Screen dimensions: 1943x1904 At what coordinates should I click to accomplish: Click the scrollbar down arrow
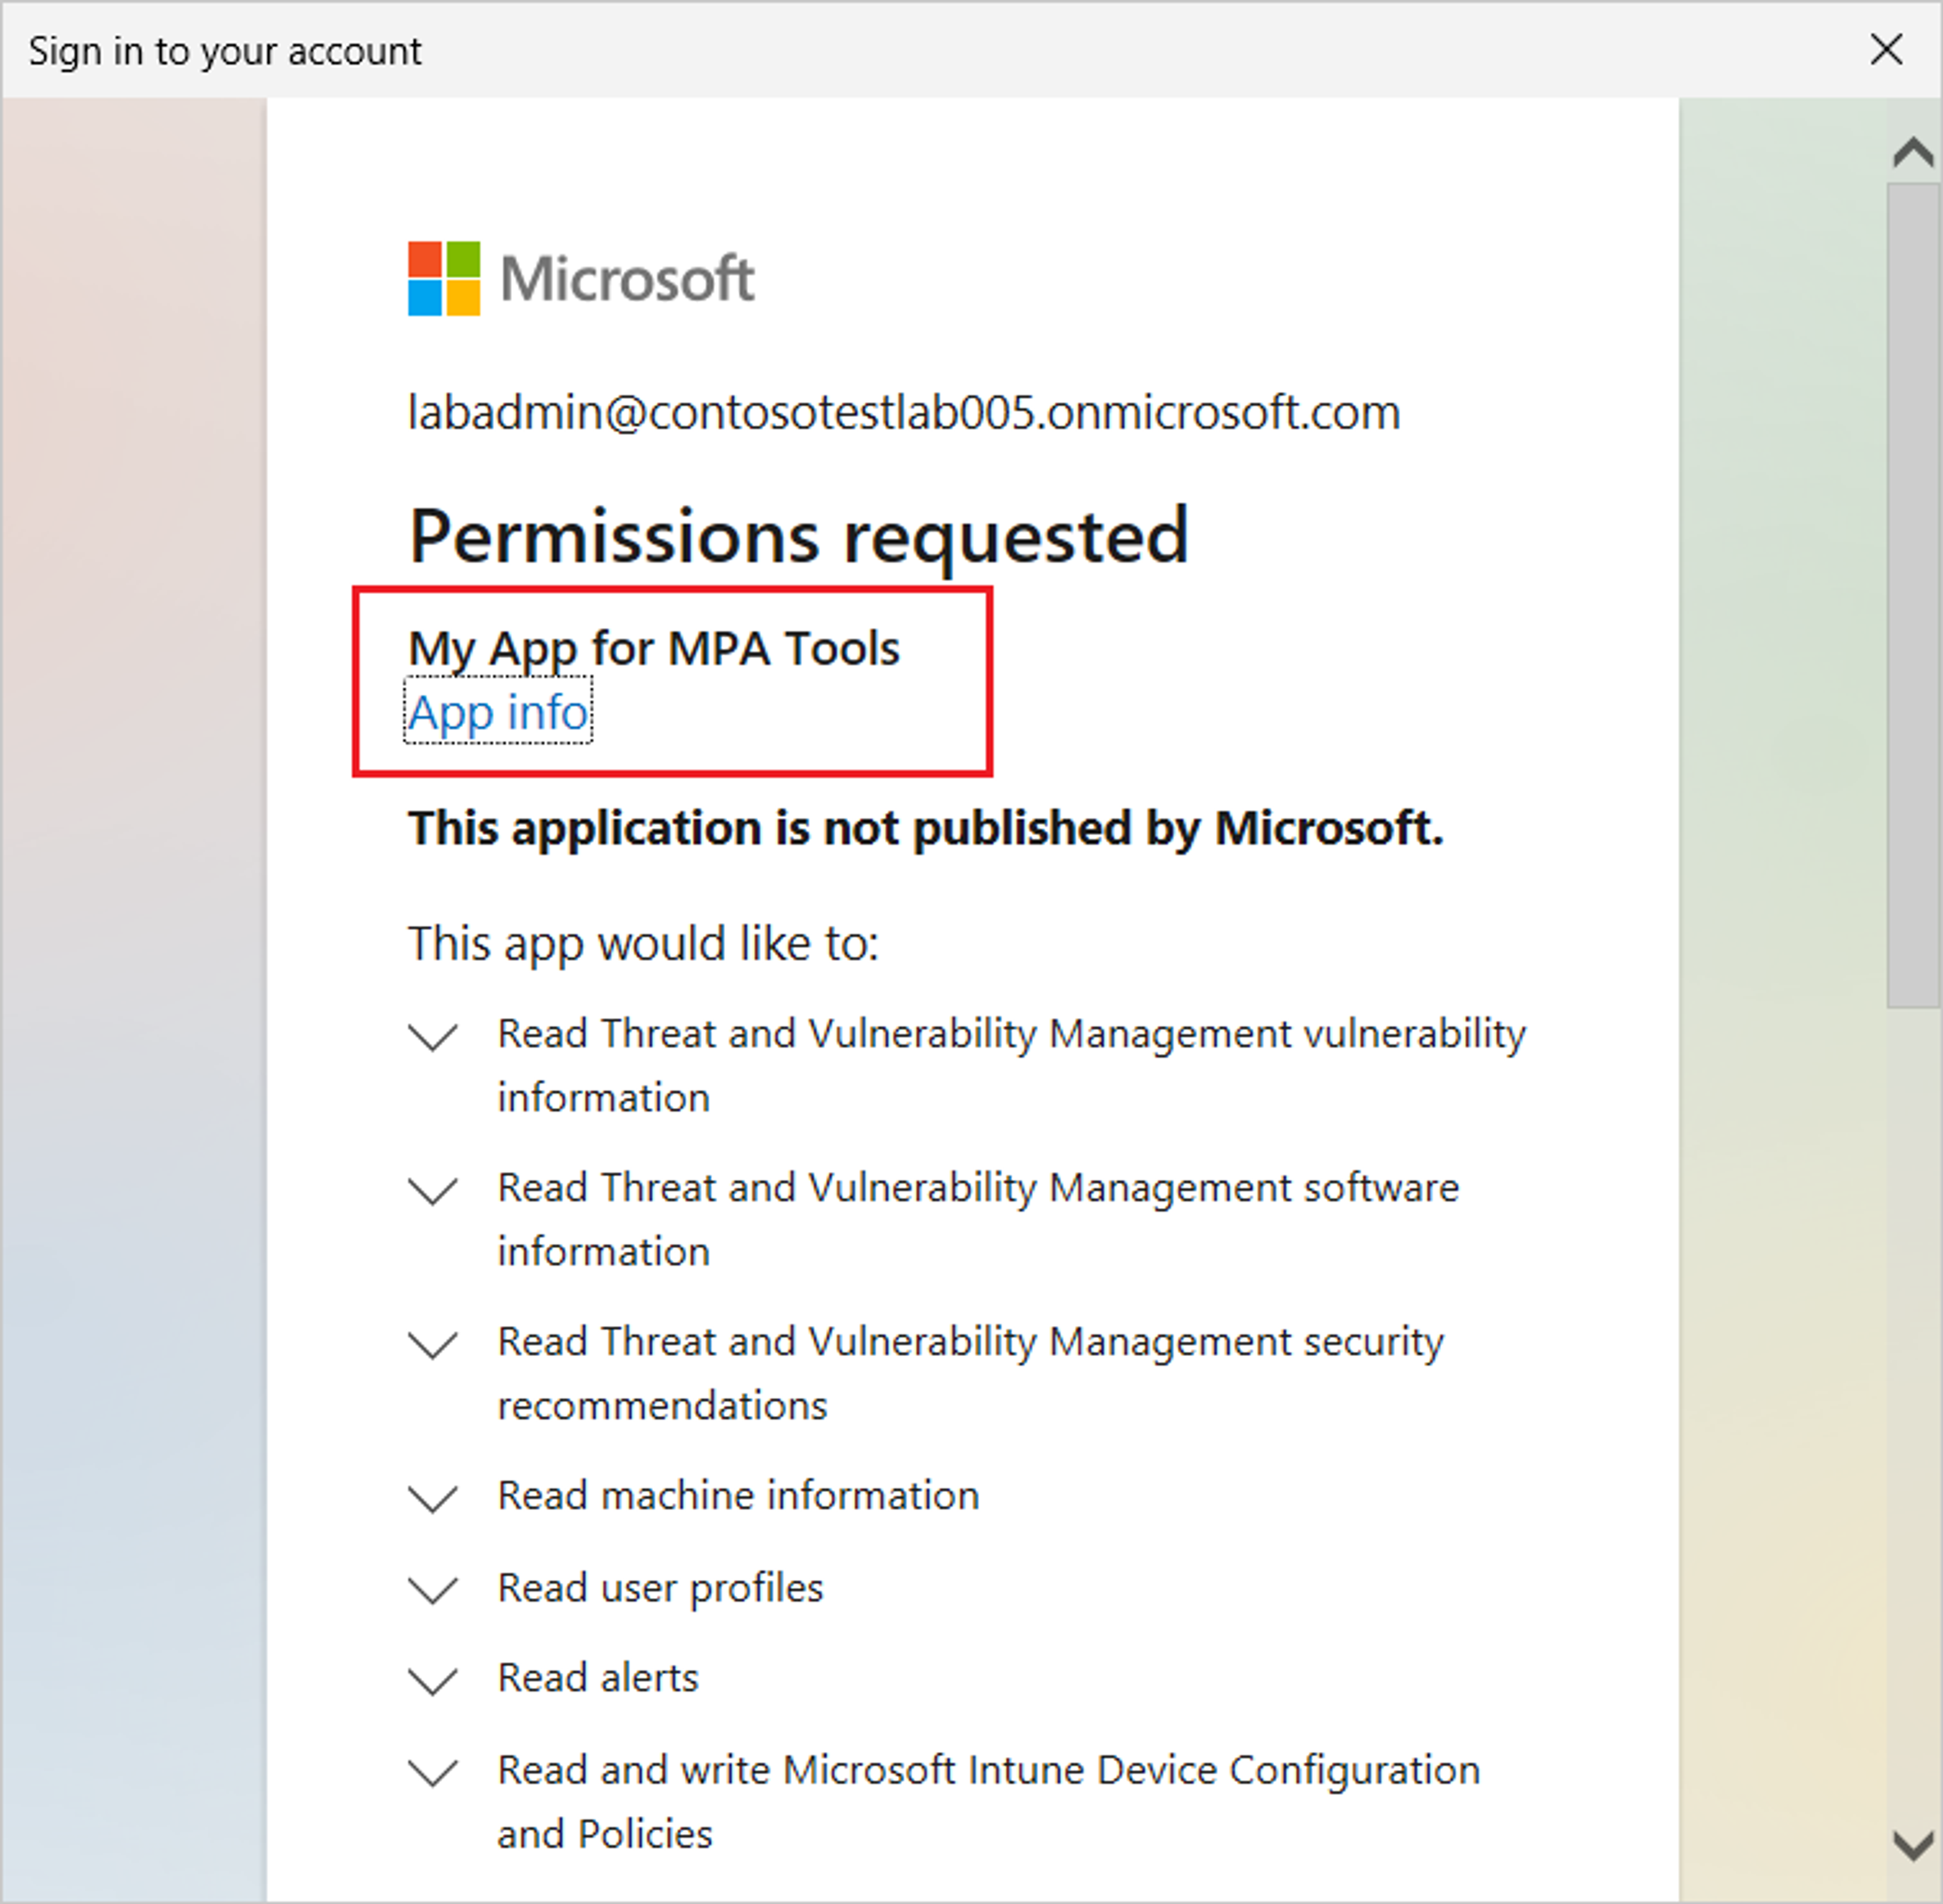1913,1845
